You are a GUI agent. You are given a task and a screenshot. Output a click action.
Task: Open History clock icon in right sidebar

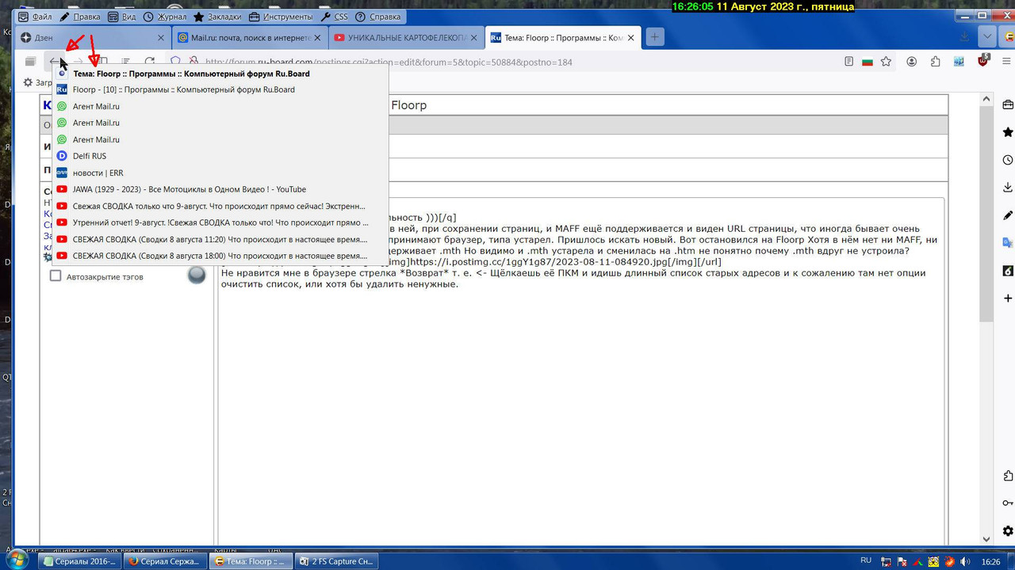click(1008, 160)
